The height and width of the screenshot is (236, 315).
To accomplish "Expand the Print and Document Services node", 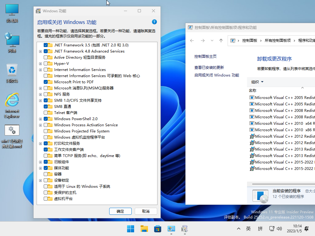I will 40,144.
